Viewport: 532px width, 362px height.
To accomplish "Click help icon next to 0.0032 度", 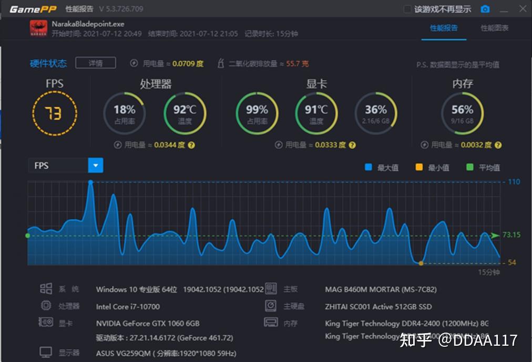I will coord(498,145).
